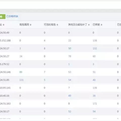The width and height of the screenshot is (121, 121).
Task: Click the value 4 in the 5.152.188 row
Action: pos(45,41)
